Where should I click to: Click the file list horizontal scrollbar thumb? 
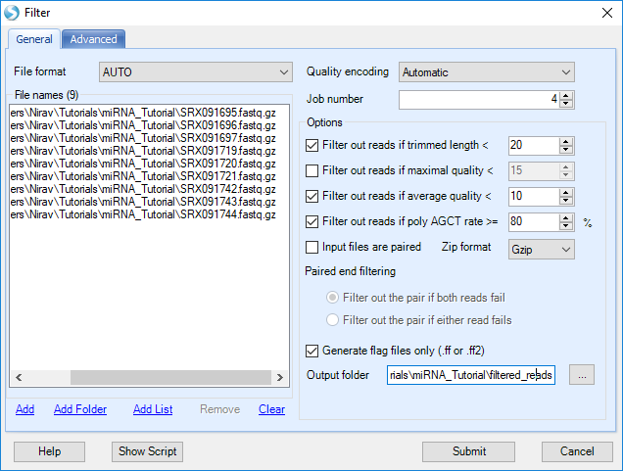coord(170,377)
